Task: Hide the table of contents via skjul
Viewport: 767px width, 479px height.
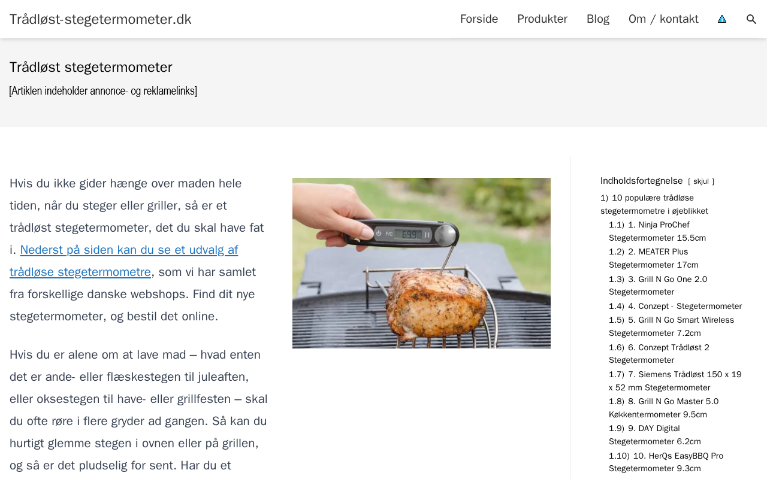Action: tap(701, 181)
